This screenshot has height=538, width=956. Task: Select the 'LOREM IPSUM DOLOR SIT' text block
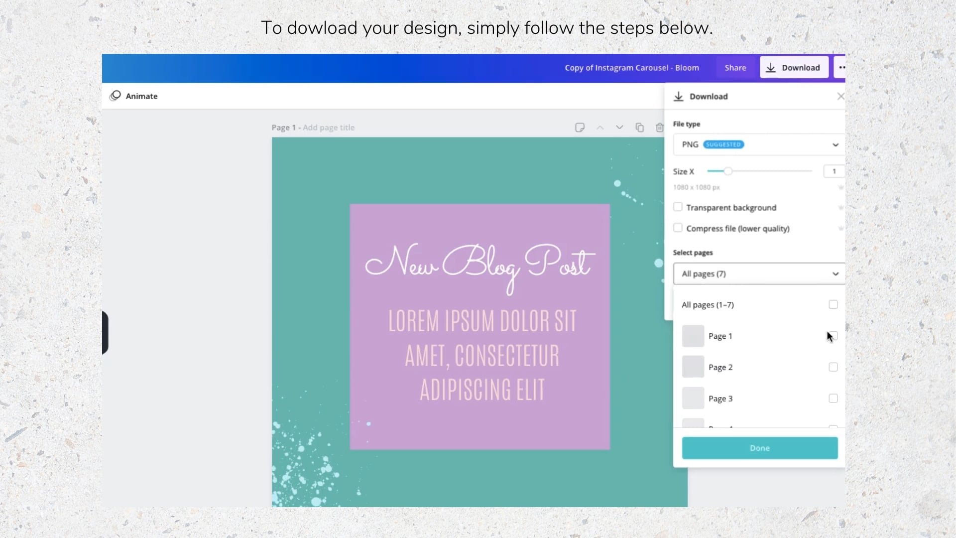click(x=482, y=355)
